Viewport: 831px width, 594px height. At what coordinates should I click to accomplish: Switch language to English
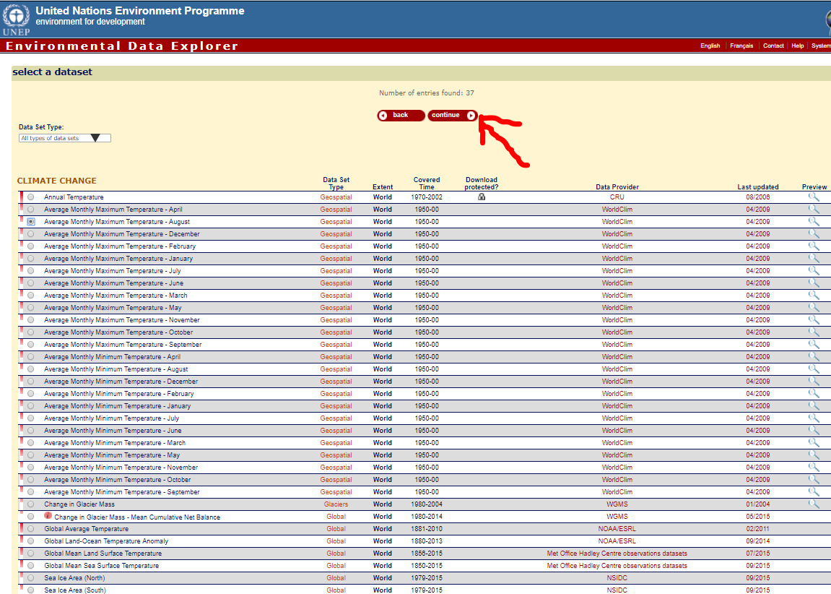[x=710, y=46]
